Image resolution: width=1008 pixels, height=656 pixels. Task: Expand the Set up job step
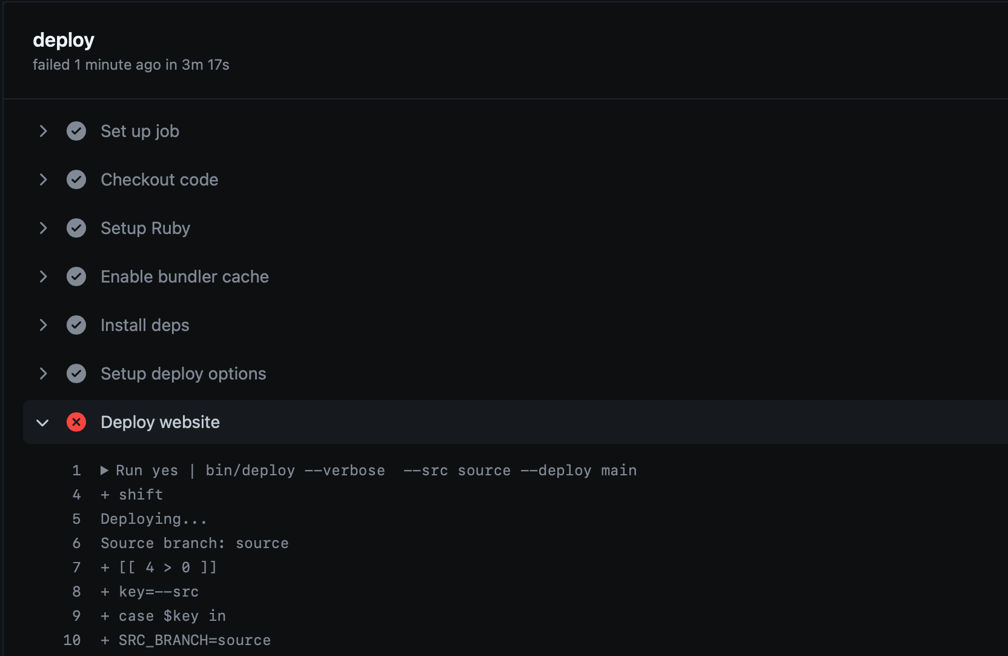coord(43,131)
